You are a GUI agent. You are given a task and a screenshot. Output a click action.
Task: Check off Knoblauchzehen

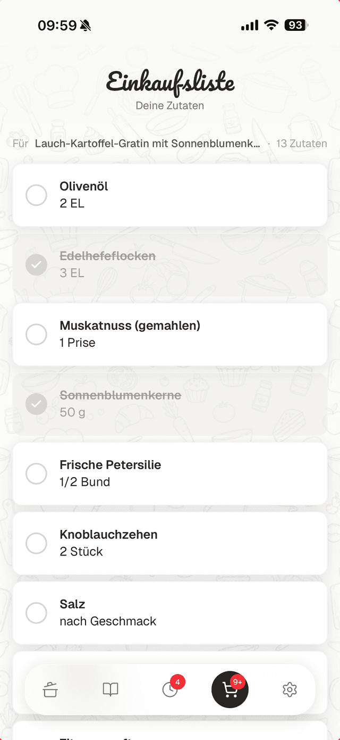36,543
